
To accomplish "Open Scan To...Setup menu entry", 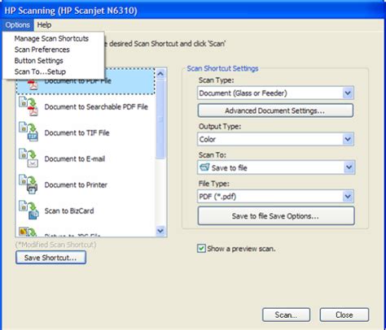I will (40, 72).
